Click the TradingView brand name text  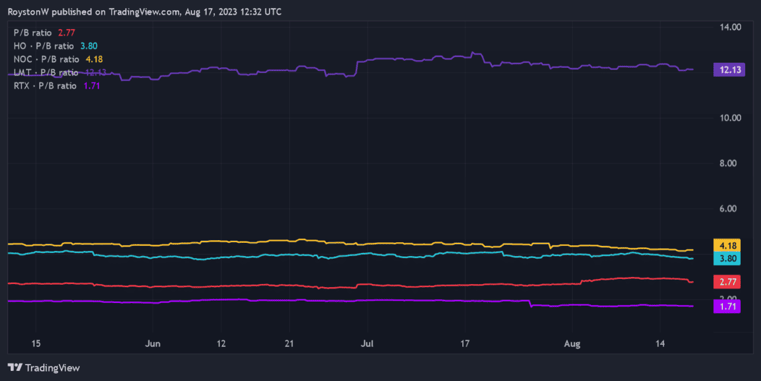pos(53,368)
